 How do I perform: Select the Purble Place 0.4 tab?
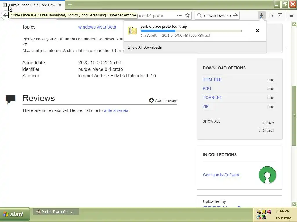pos(32,5)
